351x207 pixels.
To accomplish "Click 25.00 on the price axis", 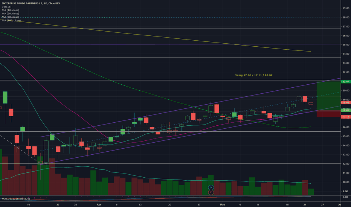I will [346, 45].
